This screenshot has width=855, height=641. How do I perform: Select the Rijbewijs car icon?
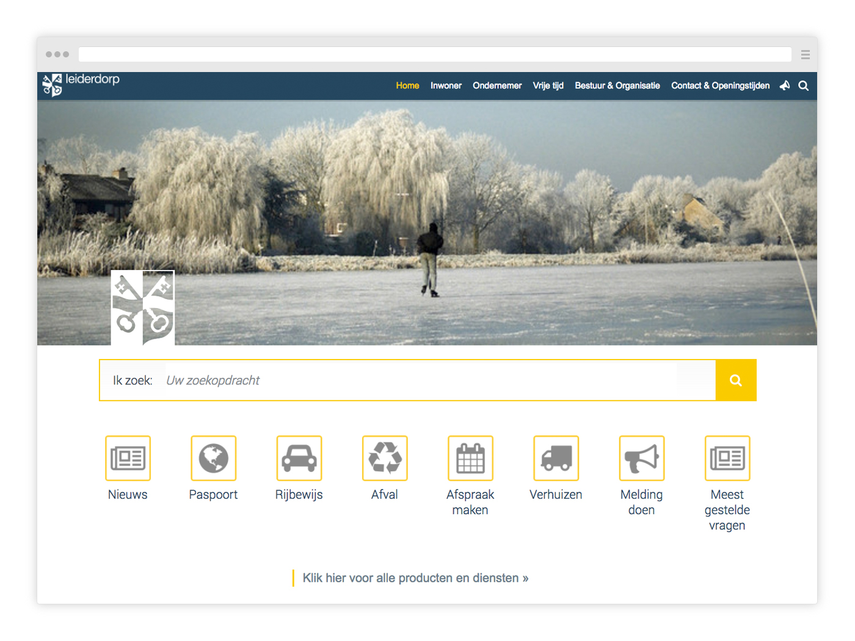click(x=299, y=458)
